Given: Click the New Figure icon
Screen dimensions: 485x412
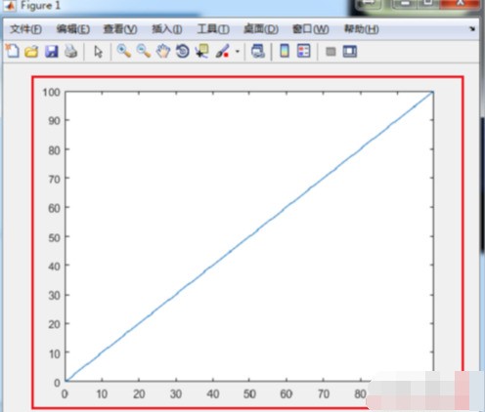Looking at the screenshot, I should (13, 52).
